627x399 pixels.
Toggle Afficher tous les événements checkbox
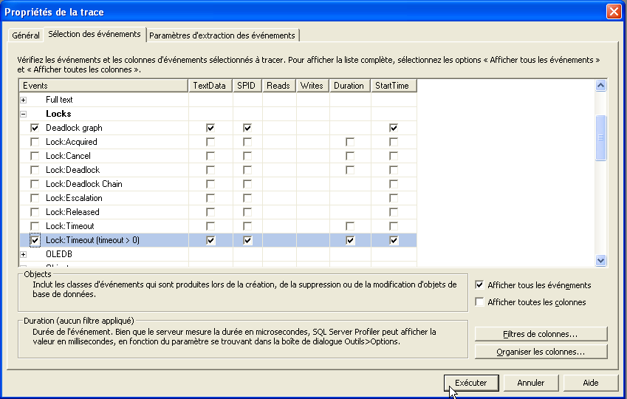pos(480,285)
